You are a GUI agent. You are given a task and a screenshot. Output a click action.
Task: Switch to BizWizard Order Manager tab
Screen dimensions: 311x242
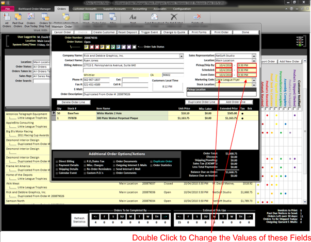tap(35, 9)
